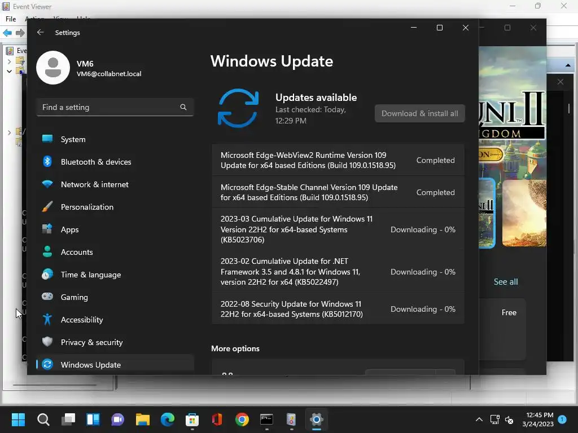Open Task View from taskbar

coord(68,419)
